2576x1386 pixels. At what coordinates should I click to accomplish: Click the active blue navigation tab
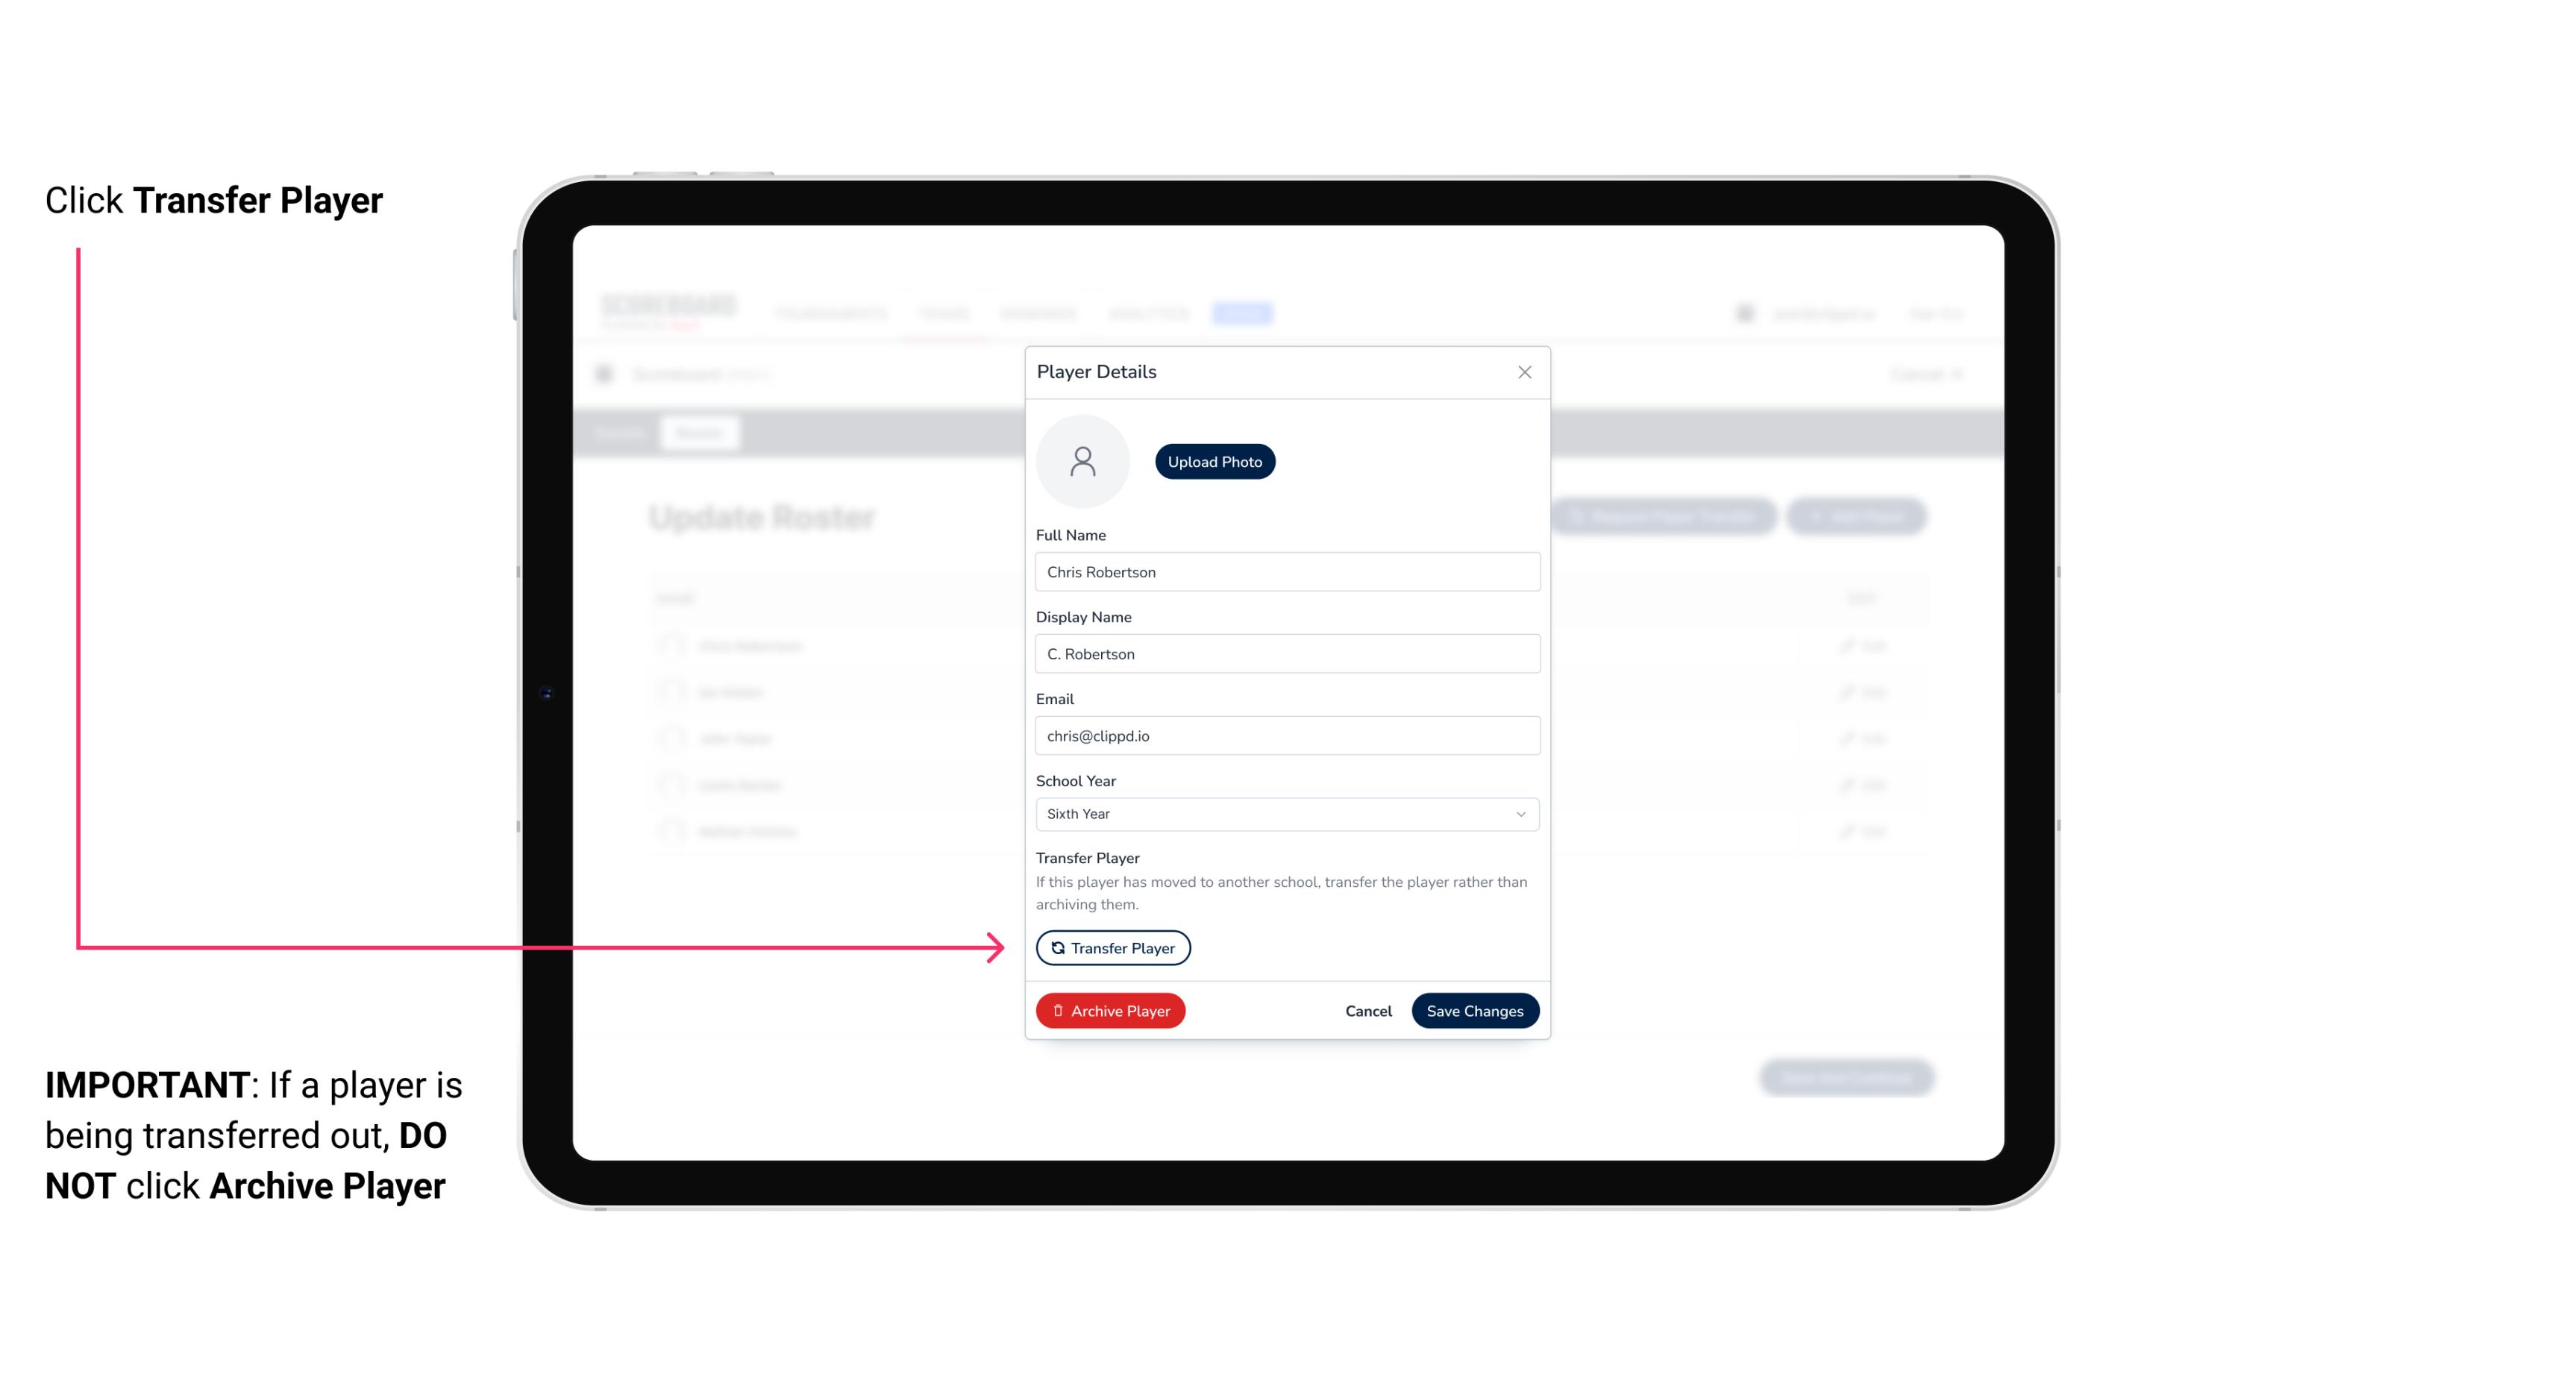(x=1246, y=313)
